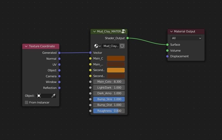The image size is (222, 140).
Task: Adjust the Bump_Stre 1.000 slider
Action: 109,99
